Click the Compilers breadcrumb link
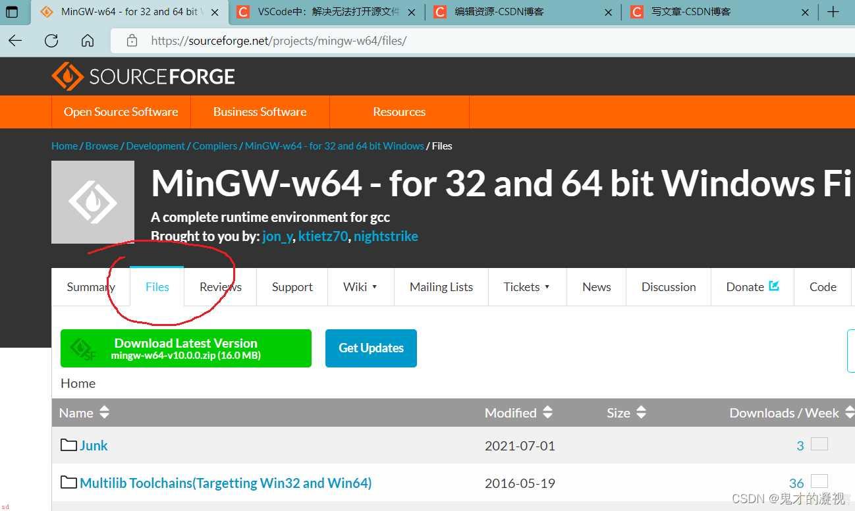The height and width of the screenshot is (511, 855). [215, 146]
